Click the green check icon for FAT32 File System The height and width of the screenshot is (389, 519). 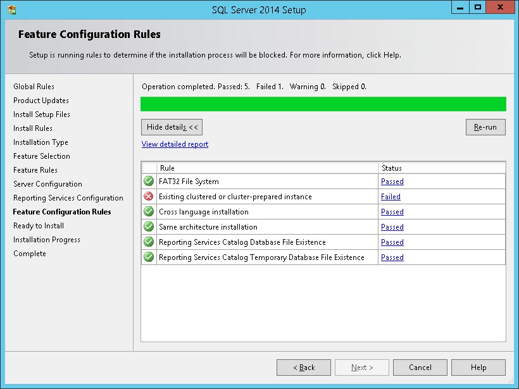click(149, 181)
